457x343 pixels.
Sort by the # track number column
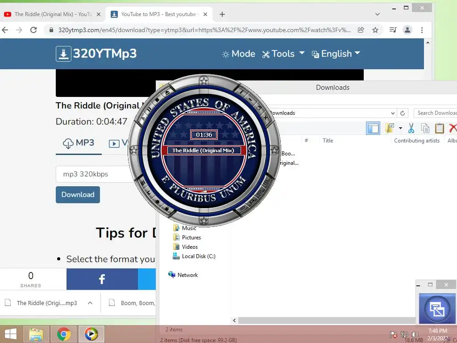pyautogui.click(x=306, y=141)
